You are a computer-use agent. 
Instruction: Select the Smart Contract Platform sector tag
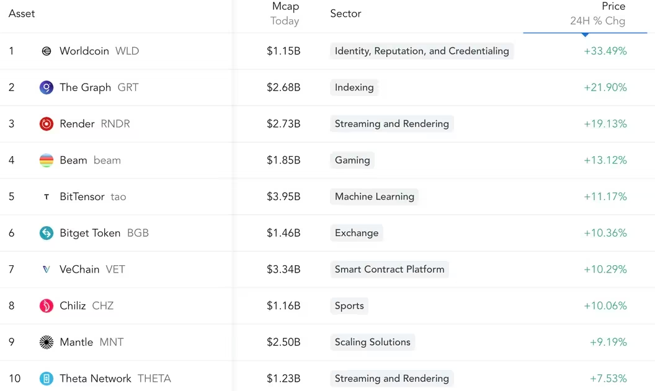[x=390, y=270]
